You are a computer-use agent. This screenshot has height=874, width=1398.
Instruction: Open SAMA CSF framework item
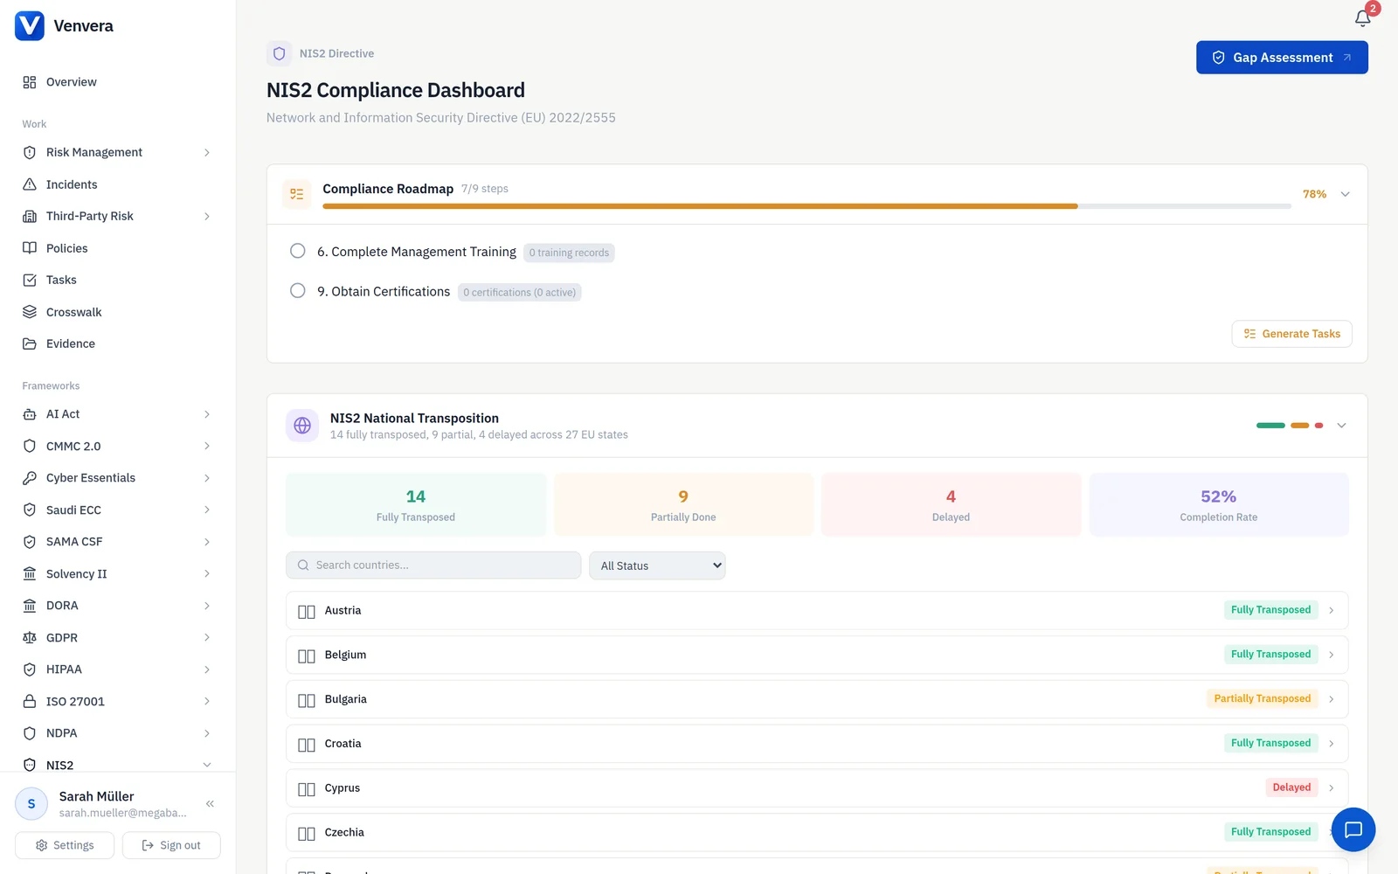pyautogui.click(x=117, y=542)
